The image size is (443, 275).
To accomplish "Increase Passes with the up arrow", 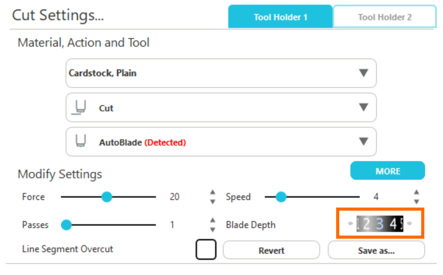I will point(212,221).
